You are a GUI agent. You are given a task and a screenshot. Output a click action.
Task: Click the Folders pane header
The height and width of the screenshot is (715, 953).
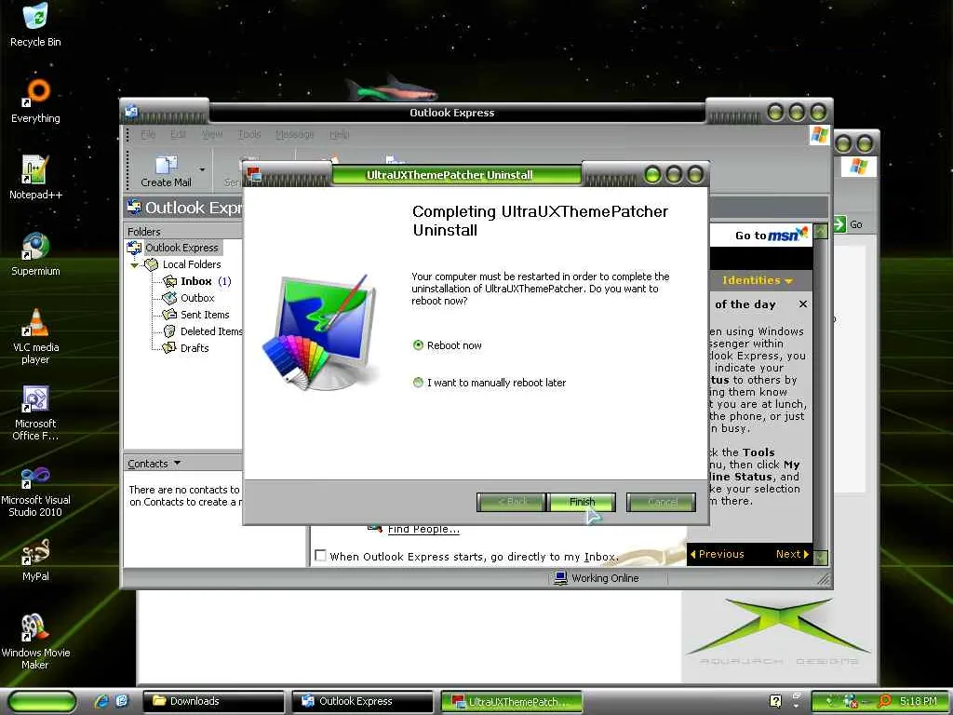coord(182,231)
